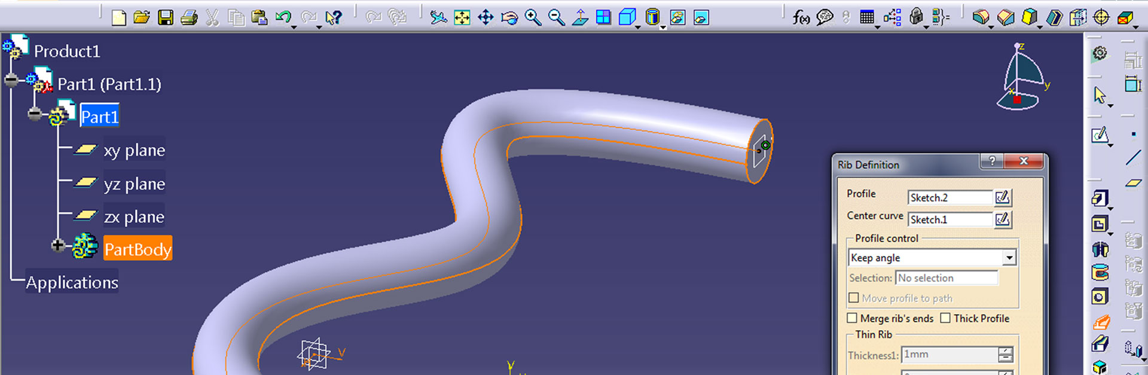This screenshot has height=375, width=1148.
Task: Expand the PartBody tree node
Action: point(57,245)
